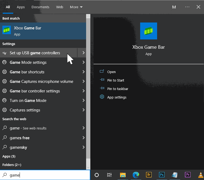Expand the More filter dropdown
Screen dimensions: 204x180
tap(76, 7)
